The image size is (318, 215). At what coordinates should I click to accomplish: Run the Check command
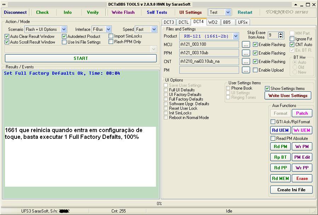click(42, 12)
